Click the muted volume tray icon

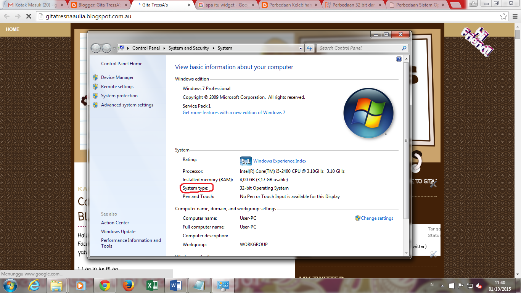click(479, 286)
